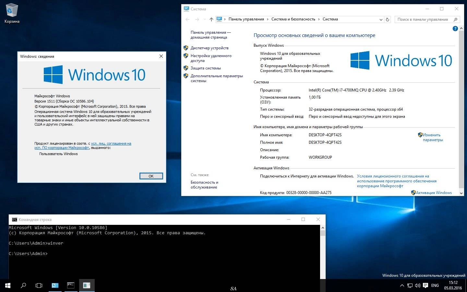Open the Recycle Bin (Корзина) desktop icon

(12, 14)
